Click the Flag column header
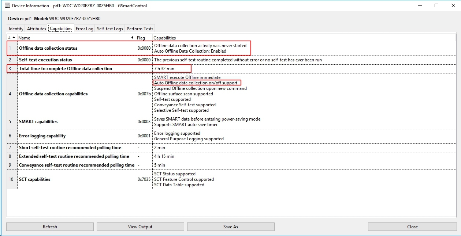The height and width of the screenshot is (236, 461). tap(144, 38)
